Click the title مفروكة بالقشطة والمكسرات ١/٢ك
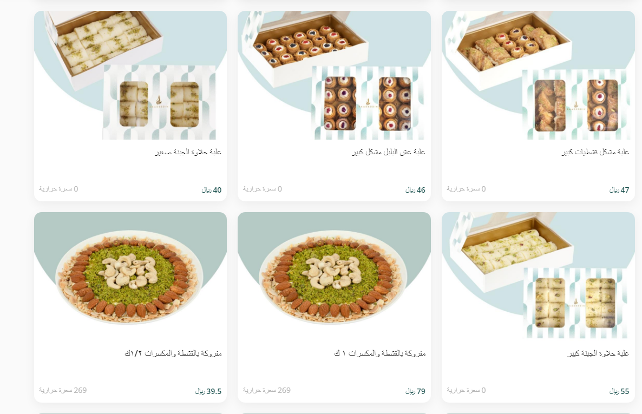Viewport: 642px width, 414px height. coord(173,353)
